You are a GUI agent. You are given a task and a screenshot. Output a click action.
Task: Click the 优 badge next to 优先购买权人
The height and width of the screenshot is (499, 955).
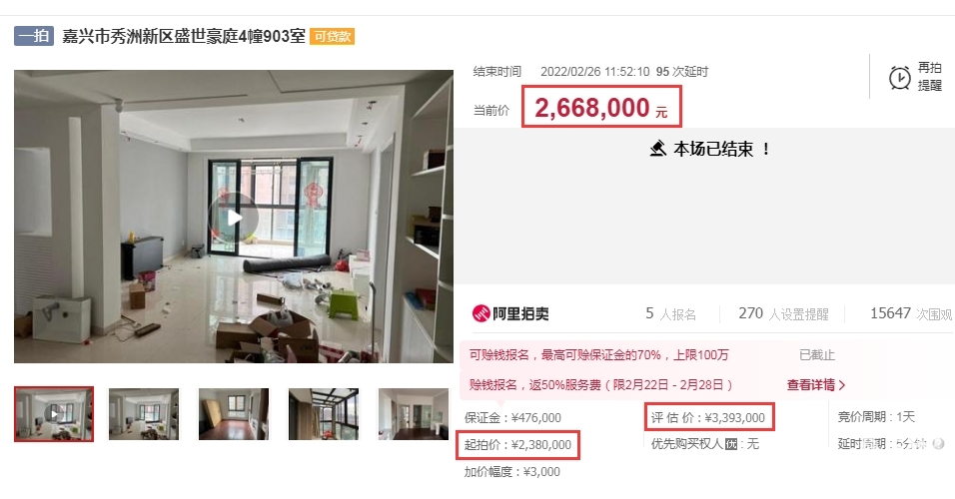[731, 444]
